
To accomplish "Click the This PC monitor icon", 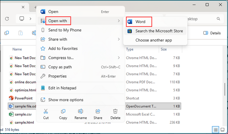I will click(22, 19).
